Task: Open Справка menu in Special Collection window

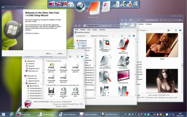Action: click(x=148, y=24)
